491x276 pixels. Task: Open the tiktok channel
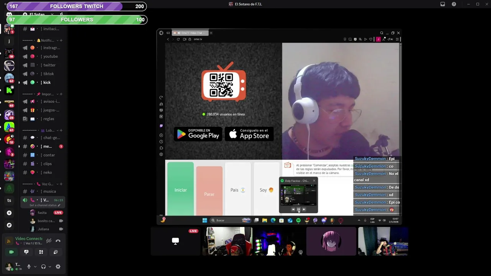pyautogui.click(x=42, y=74)
